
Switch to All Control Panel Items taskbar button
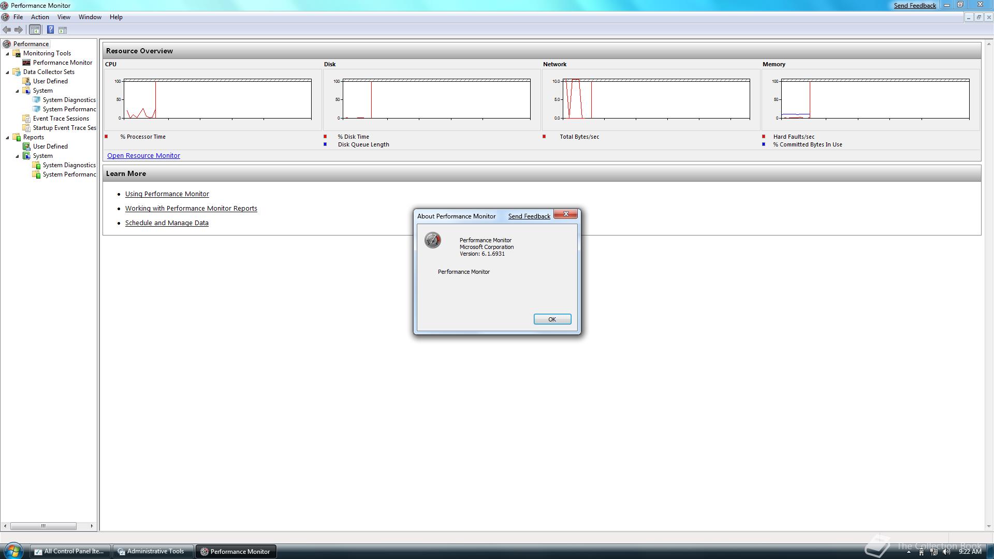click(70, 552)
